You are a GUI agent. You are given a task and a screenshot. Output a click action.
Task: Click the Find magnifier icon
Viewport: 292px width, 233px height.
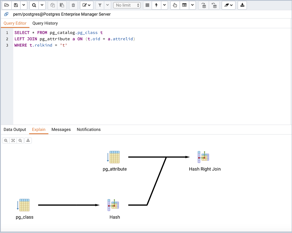tap(34, 5)
